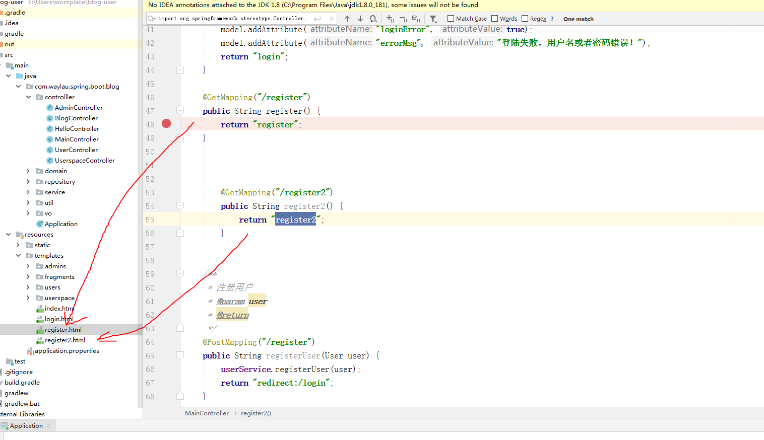Open HelloController in the project tree

77,129
